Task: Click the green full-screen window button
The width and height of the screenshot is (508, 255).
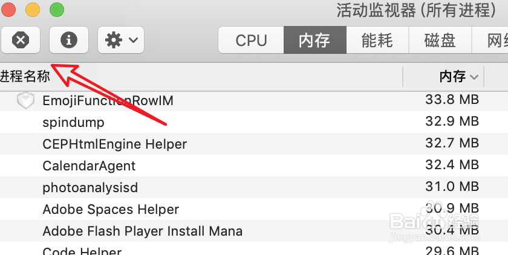Action: pos(56,10)
